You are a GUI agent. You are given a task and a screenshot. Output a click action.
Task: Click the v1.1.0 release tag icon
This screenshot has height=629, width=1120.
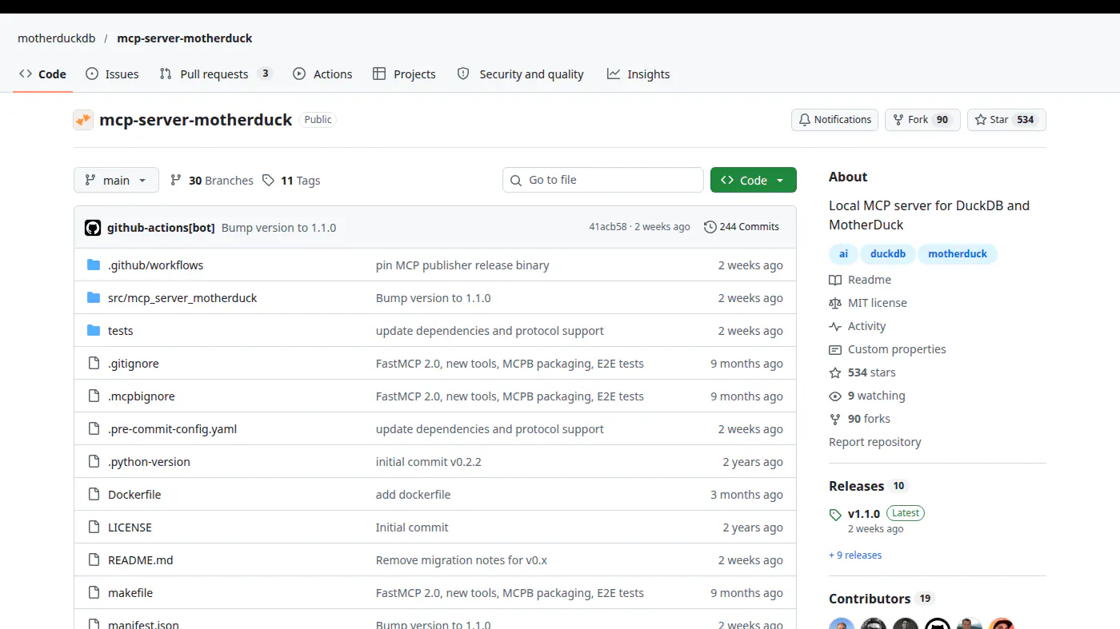[835, 515]
